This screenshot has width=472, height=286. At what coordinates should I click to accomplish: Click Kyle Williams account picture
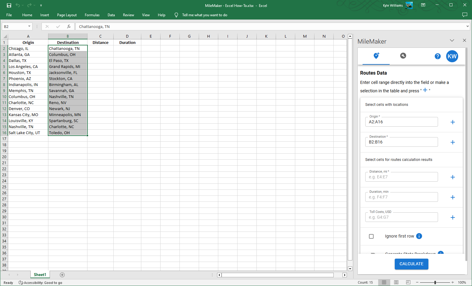(x=409, y=5)
